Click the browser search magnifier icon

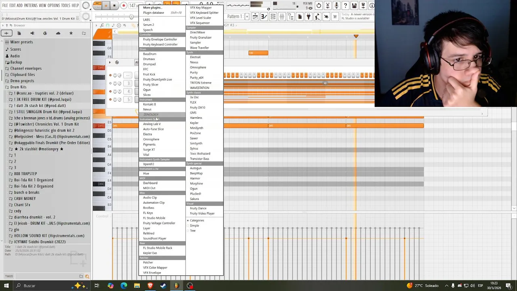click(87, 276)
